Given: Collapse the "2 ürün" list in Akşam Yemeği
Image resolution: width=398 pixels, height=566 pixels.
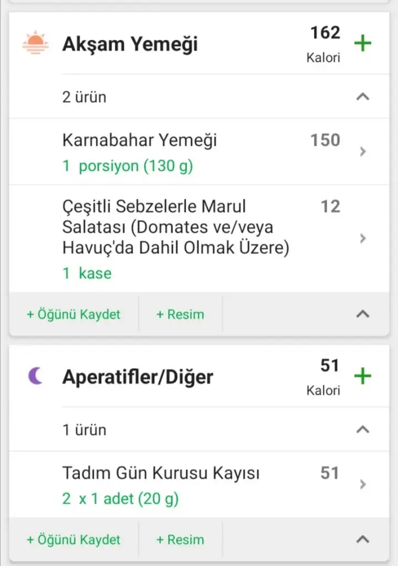Looking at the screenshot, I should (363, 97).
